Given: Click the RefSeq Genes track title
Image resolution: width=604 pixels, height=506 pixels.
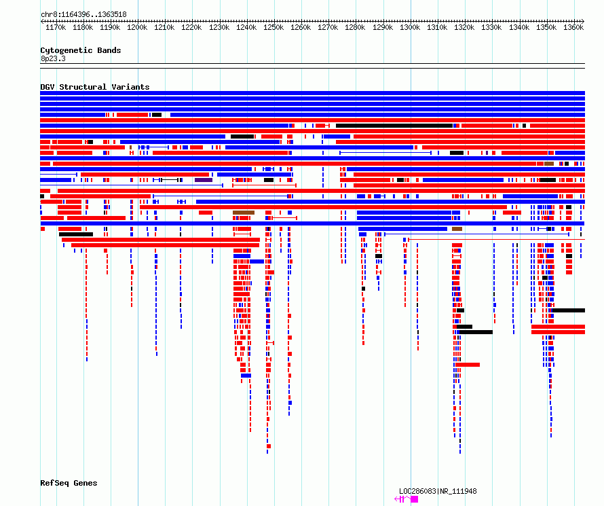Looking at the screenshot, I should pos(69,484).
